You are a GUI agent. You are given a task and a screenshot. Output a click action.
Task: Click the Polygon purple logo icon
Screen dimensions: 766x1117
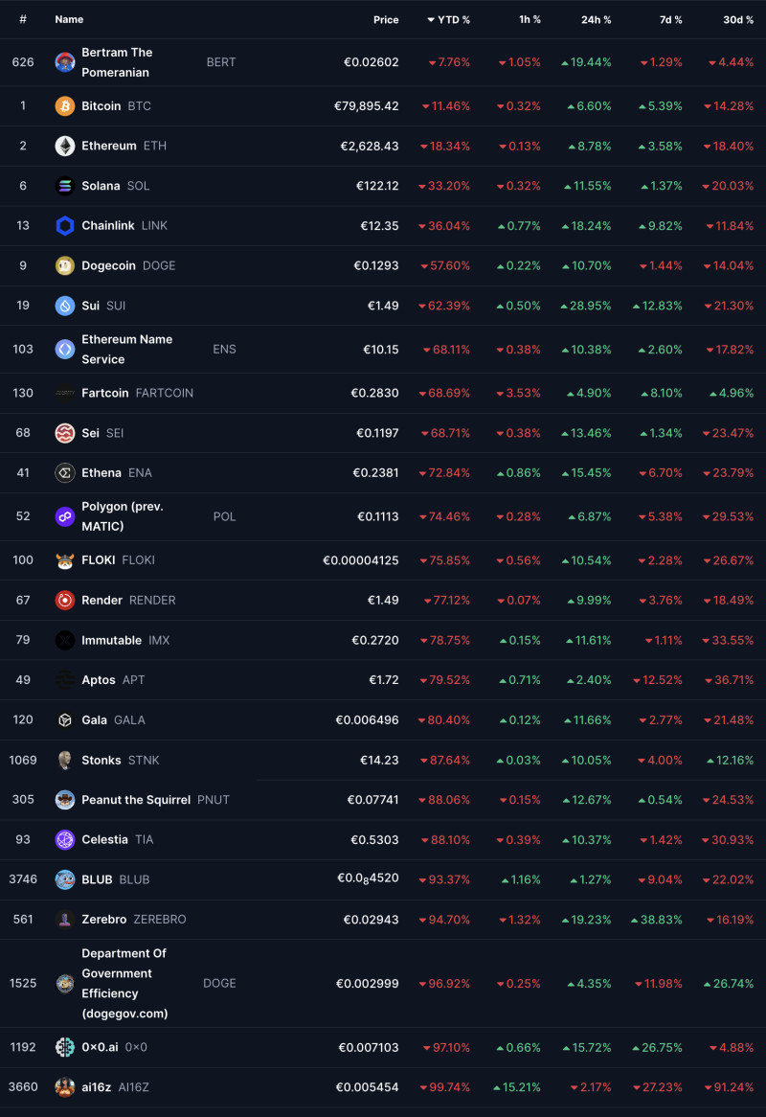(65, 516)
